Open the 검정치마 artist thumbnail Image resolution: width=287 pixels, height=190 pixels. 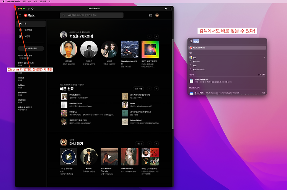(x=68, y=49)
